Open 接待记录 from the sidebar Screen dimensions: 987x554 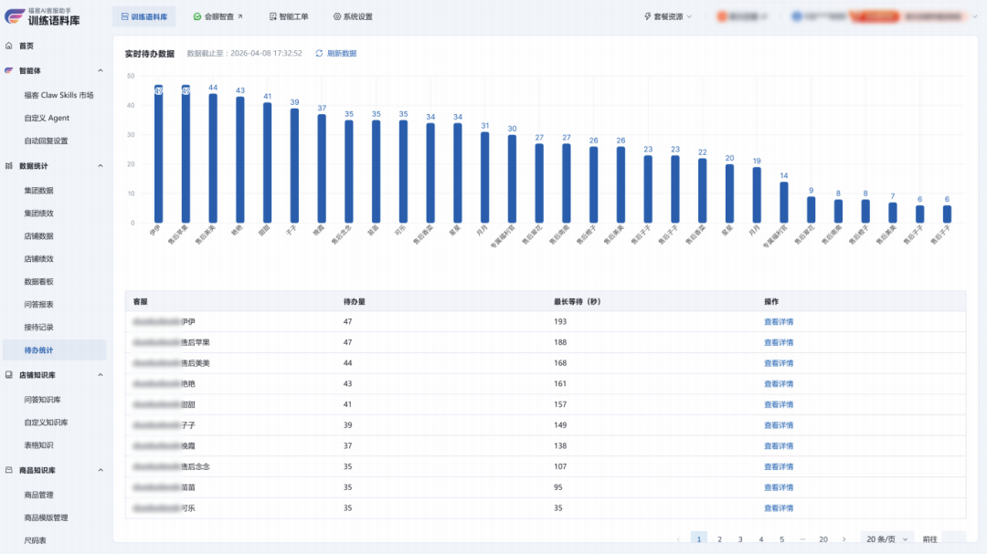coord(38,328)
